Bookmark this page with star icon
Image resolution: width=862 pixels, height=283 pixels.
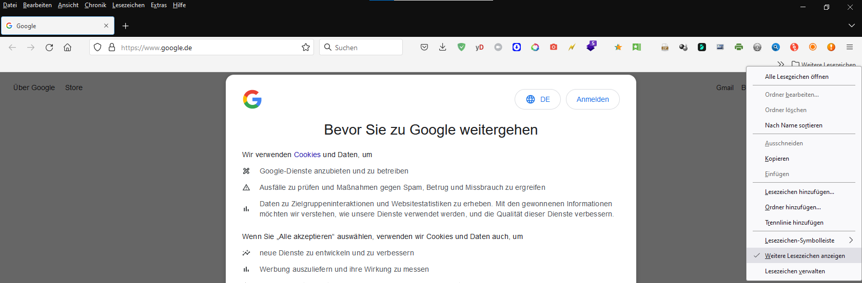pyautogui.click(x=306, y=47)
